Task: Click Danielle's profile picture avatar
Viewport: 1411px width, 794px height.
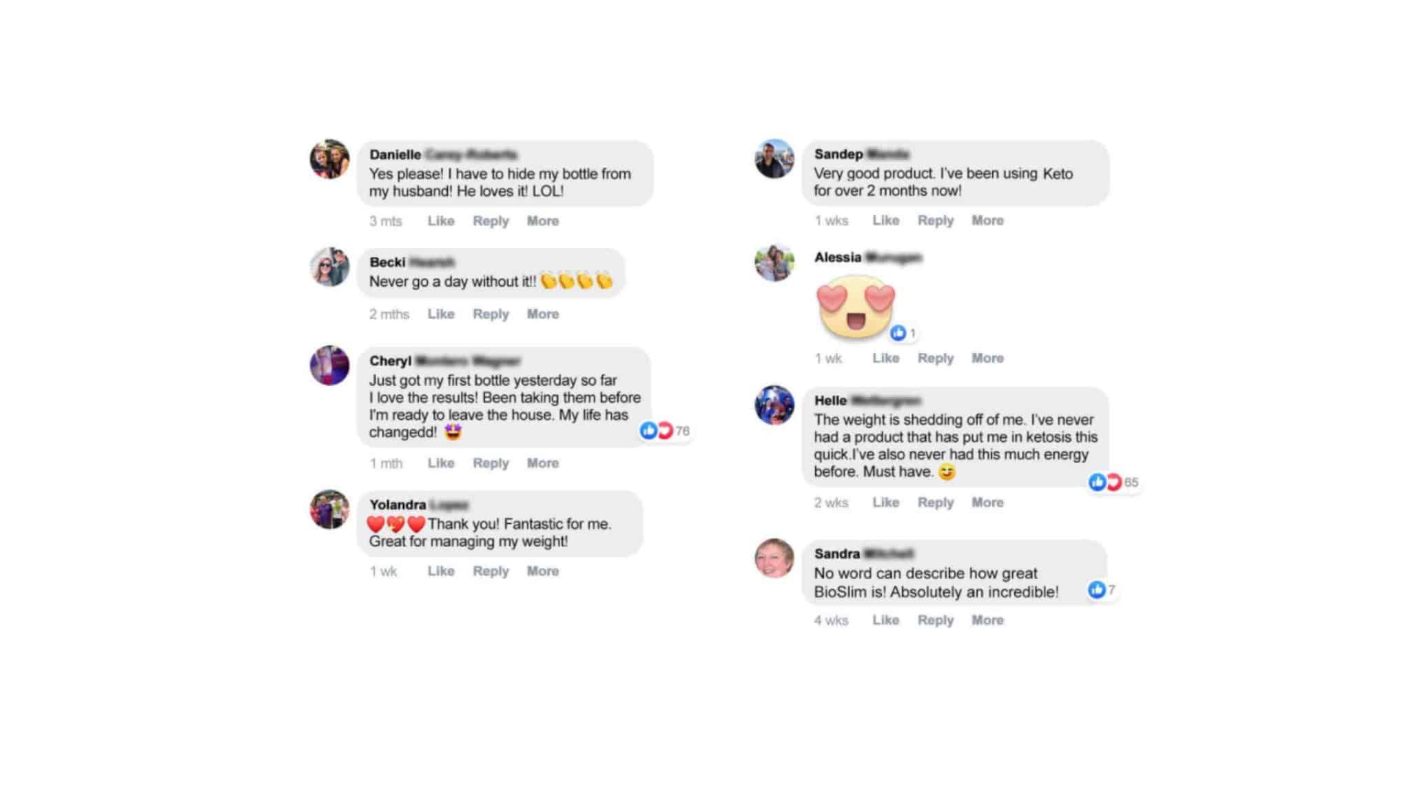Action: tap(329, 159)
